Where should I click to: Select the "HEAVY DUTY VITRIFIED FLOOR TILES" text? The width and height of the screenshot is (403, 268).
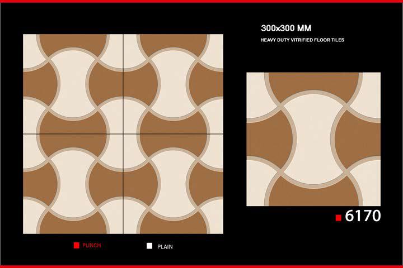point(302,40)
